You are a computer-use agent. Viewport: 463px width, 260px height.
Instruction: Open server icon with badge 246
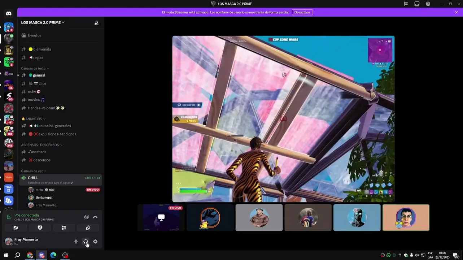coord(9,142)
